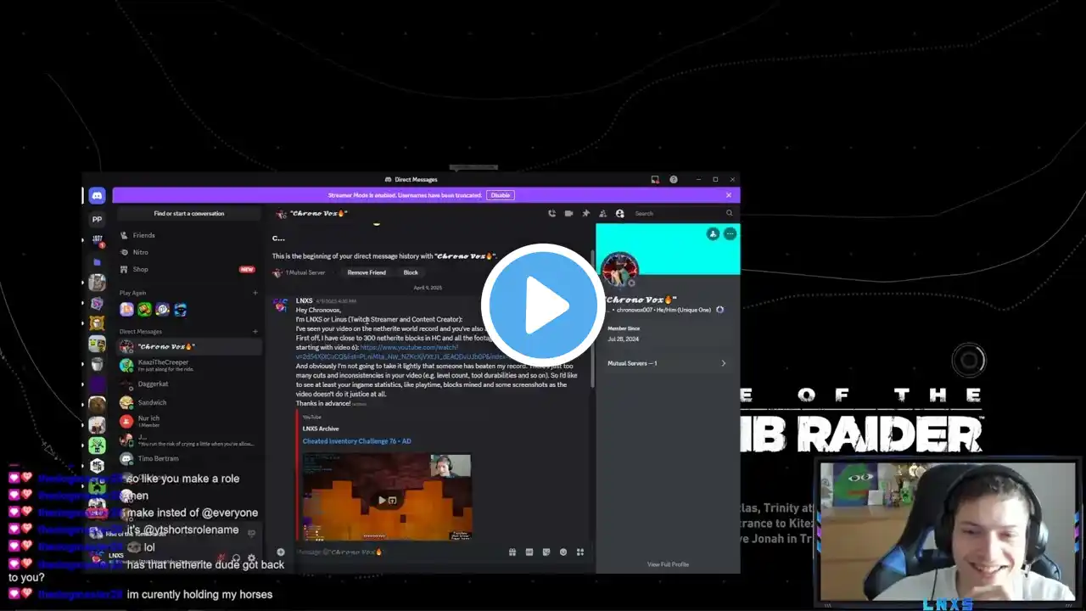Expand the blue server folder
The width and height of the screenshot is (1086, 611).
click(x=97, y=262)
